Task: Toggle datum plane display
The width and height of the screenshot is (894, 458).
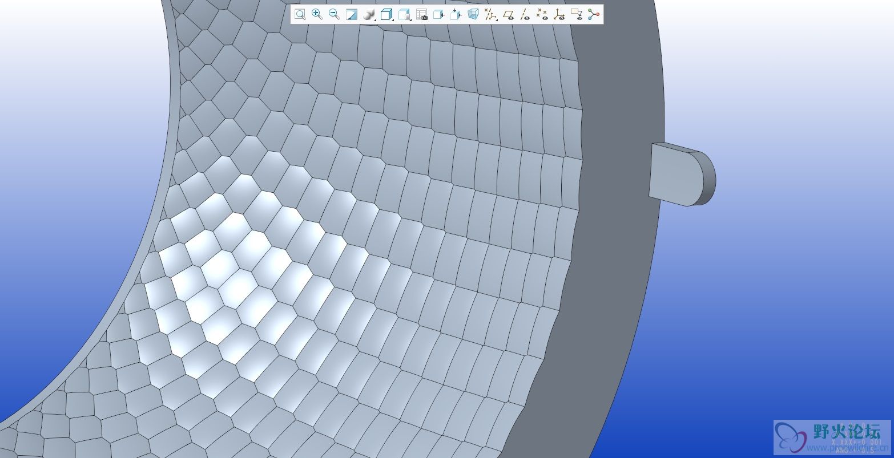Action: point(508,14)
